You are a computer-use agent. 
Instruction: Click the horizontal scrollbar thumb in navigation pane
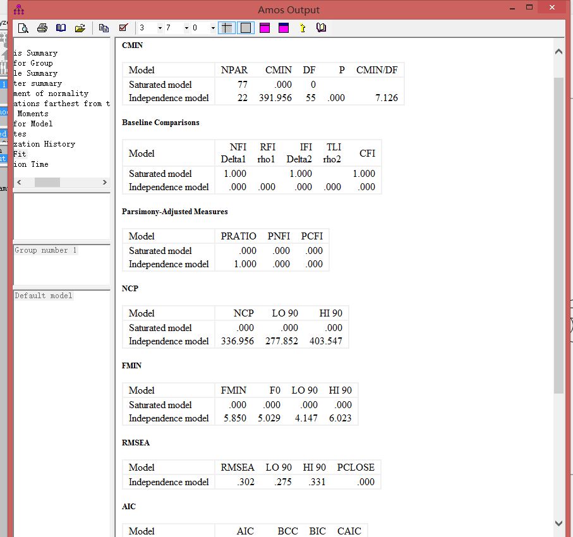tap(47, 182)
